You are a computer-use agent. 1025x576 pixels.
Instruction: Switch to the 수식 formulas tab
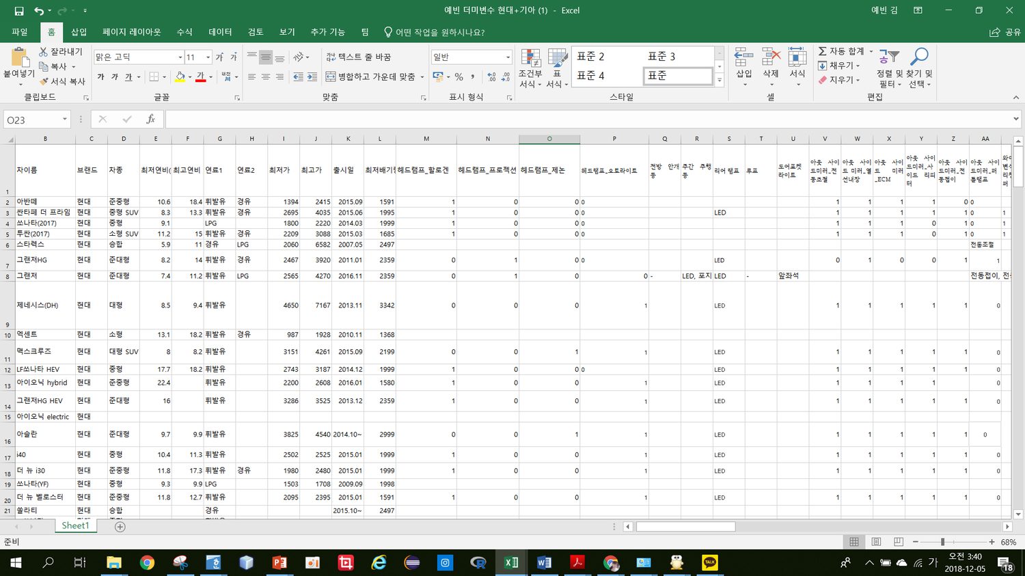point(184,32)
